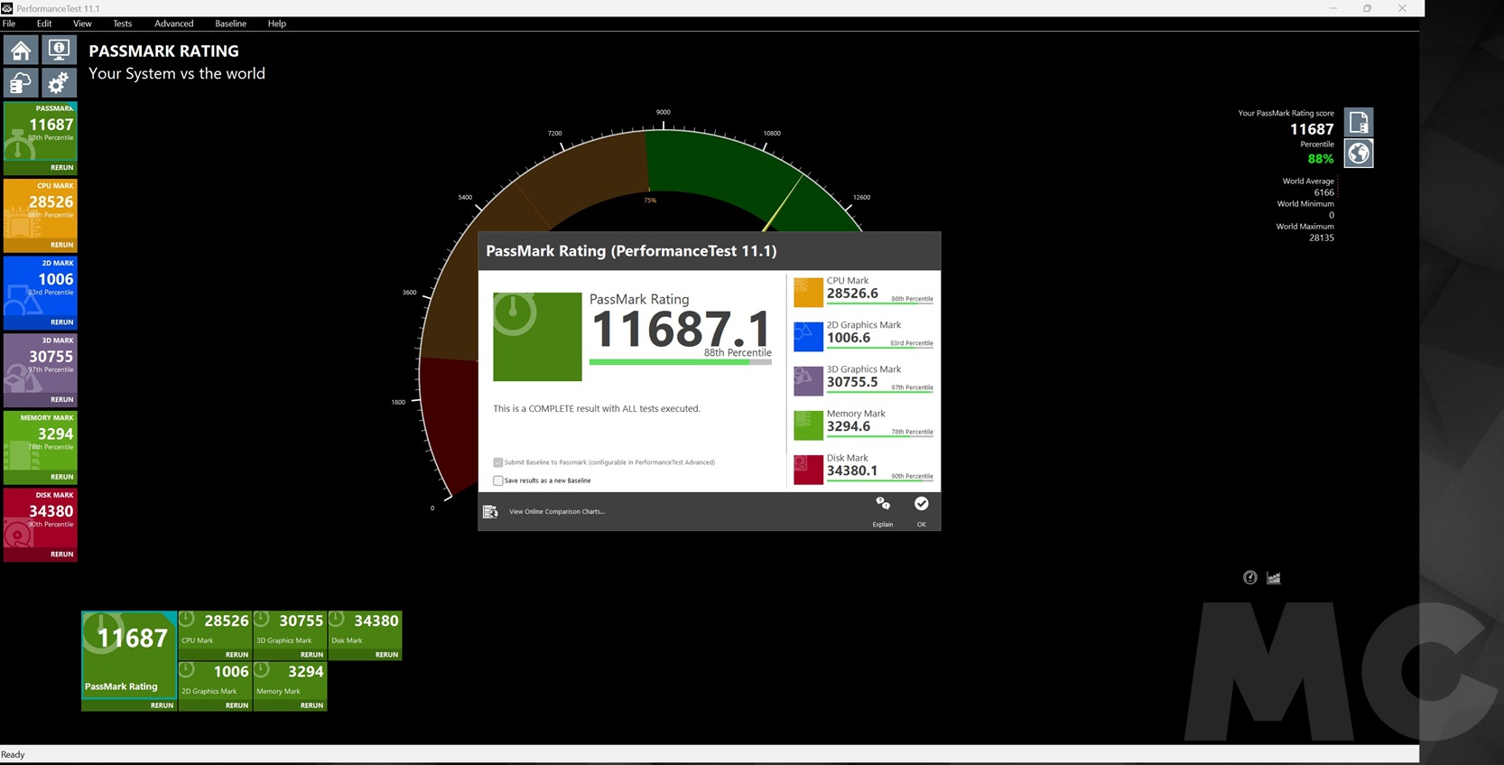Click the CPU Mark 86th percentile bar
This screenshot has width=1504, height=765.
pos(880,303)
